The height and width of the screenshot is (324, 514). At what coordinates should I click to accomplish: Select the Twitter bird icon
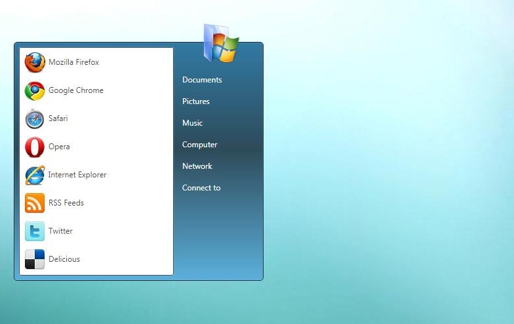point(35,232)
